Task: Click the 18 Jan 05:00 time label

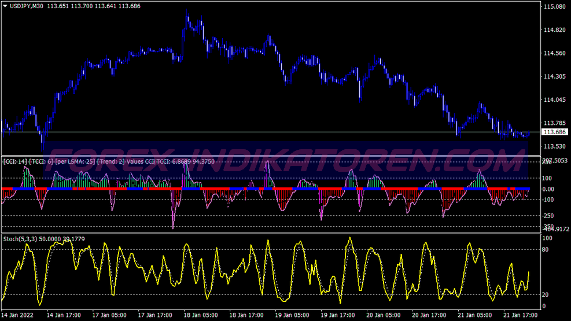Action: click(x=201, y=315)
